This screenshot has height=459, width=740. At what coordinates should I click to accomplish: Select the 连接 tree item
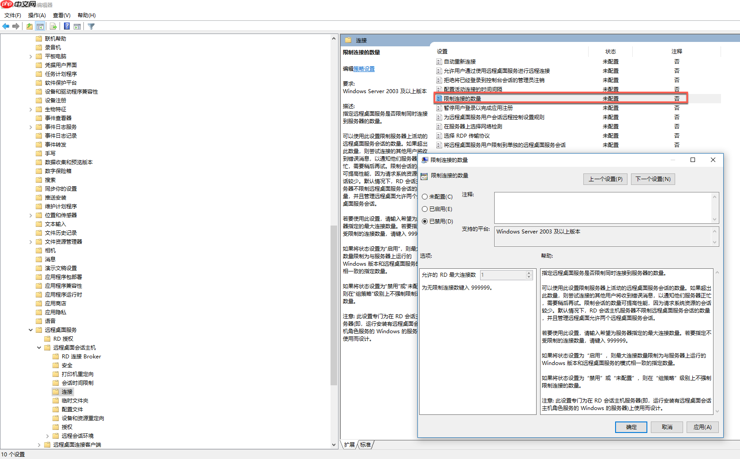pyautogui.click(x=67, y=392)
